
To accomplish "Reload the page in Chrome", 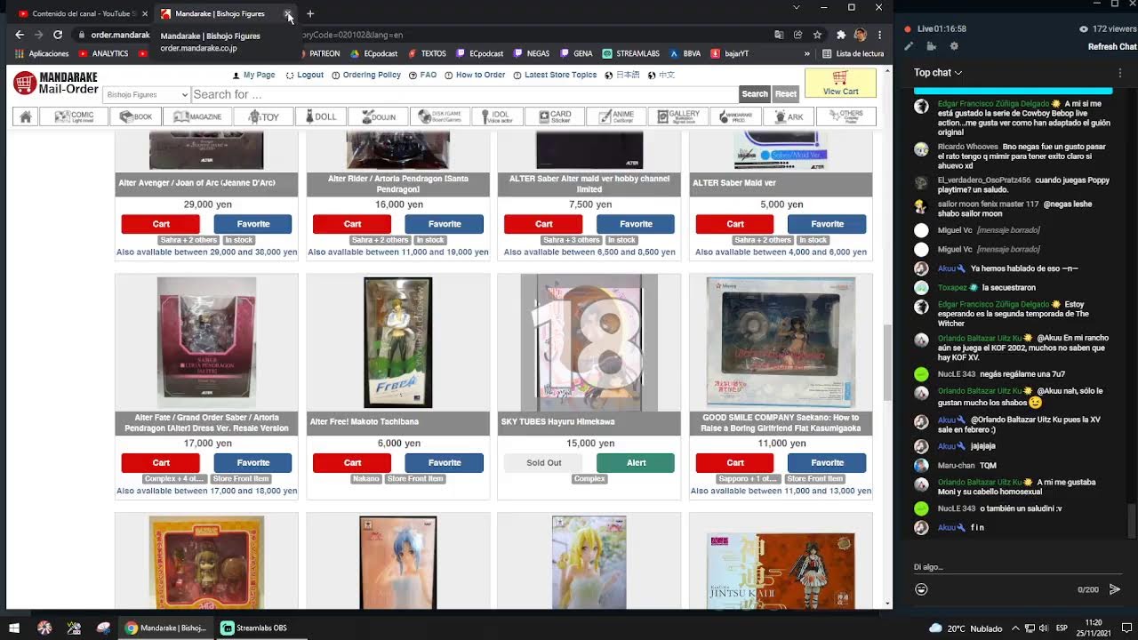I will point(58,35).
